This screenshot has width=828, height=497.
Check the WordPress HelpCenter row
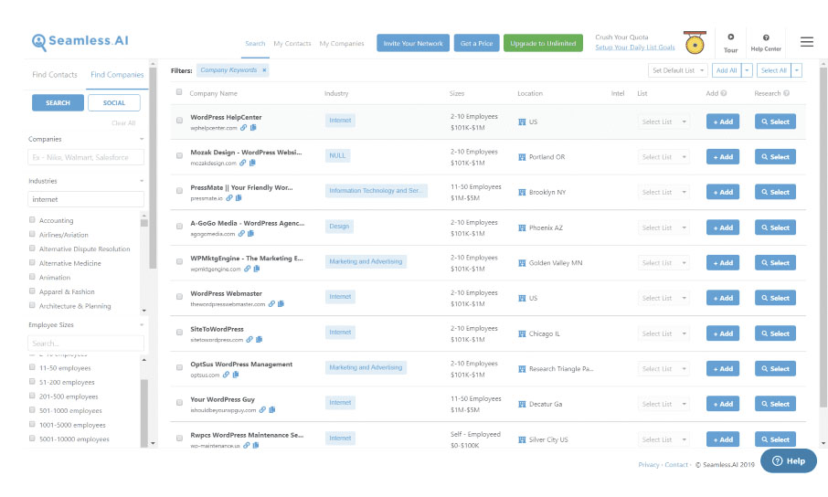pyautogui.click(x=179, y=121)
